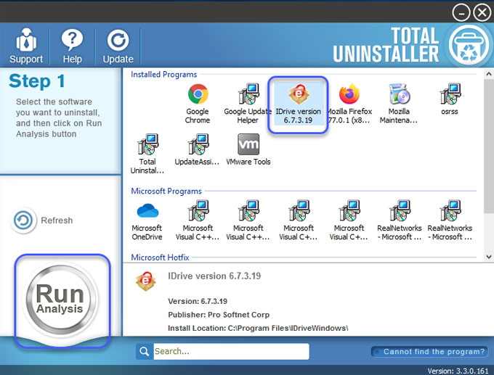Select IDrive version 6.7.3.19 icon

tap(298, 104)
